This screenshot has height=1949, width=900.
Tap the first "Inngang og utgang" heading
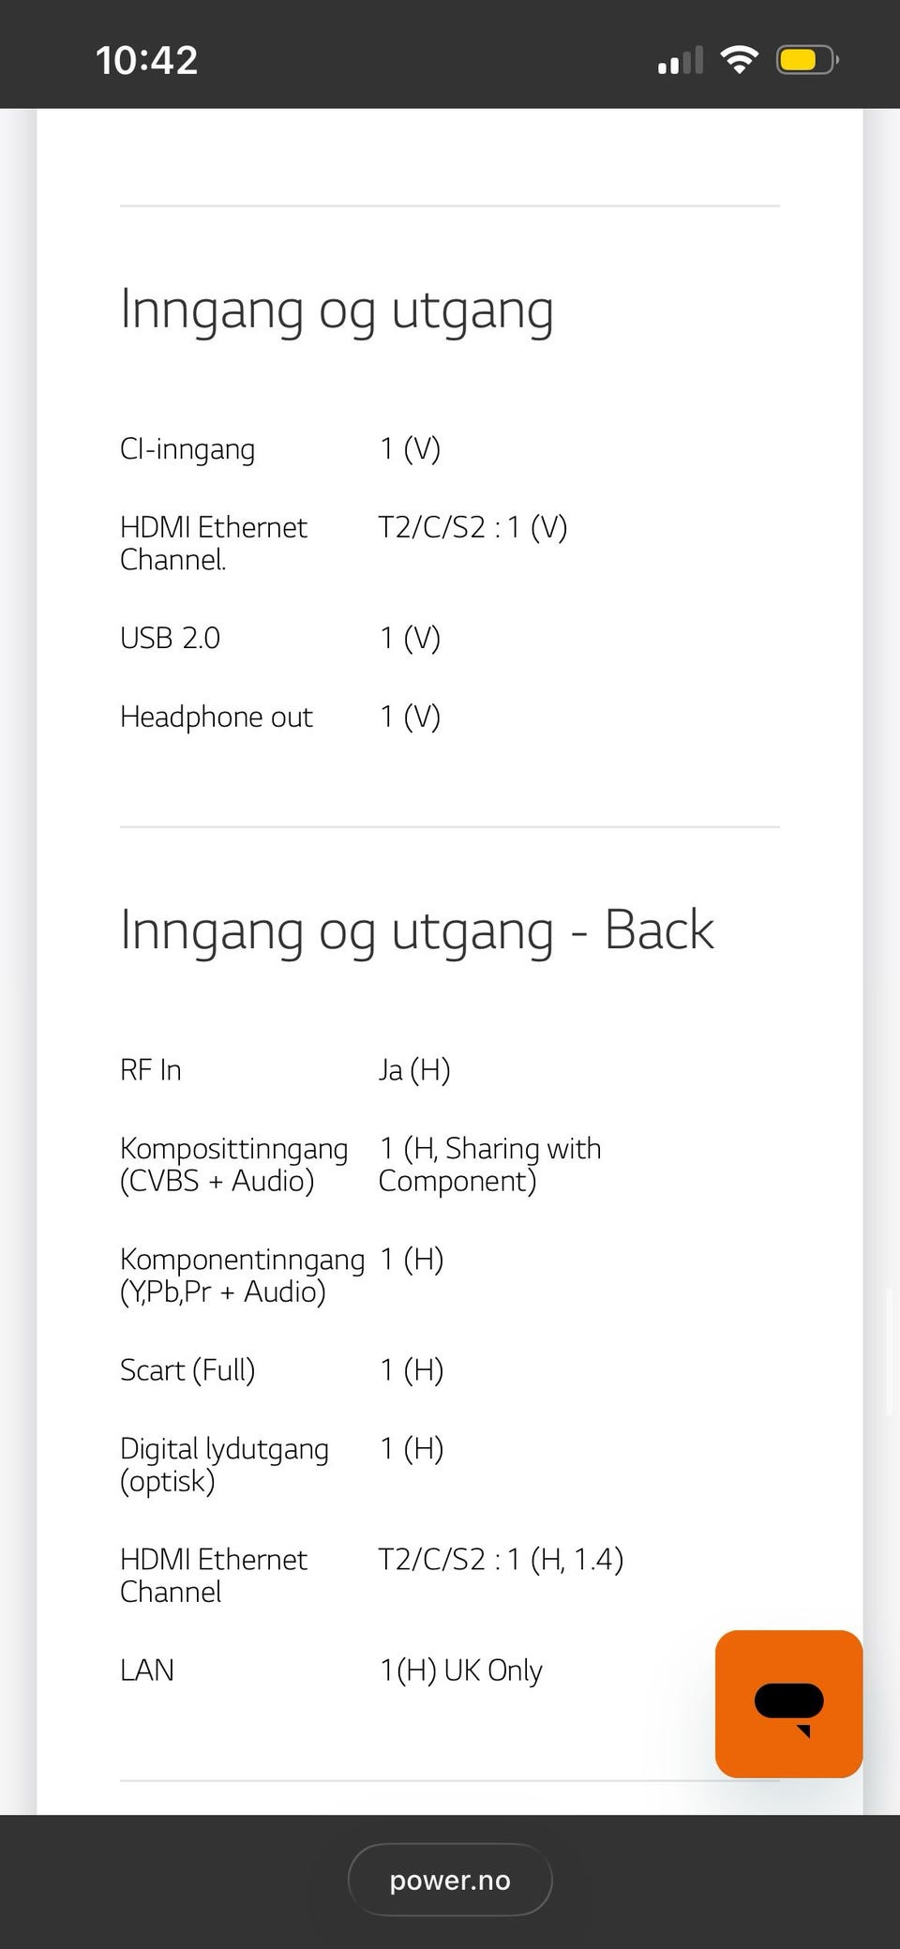[337, 310]
